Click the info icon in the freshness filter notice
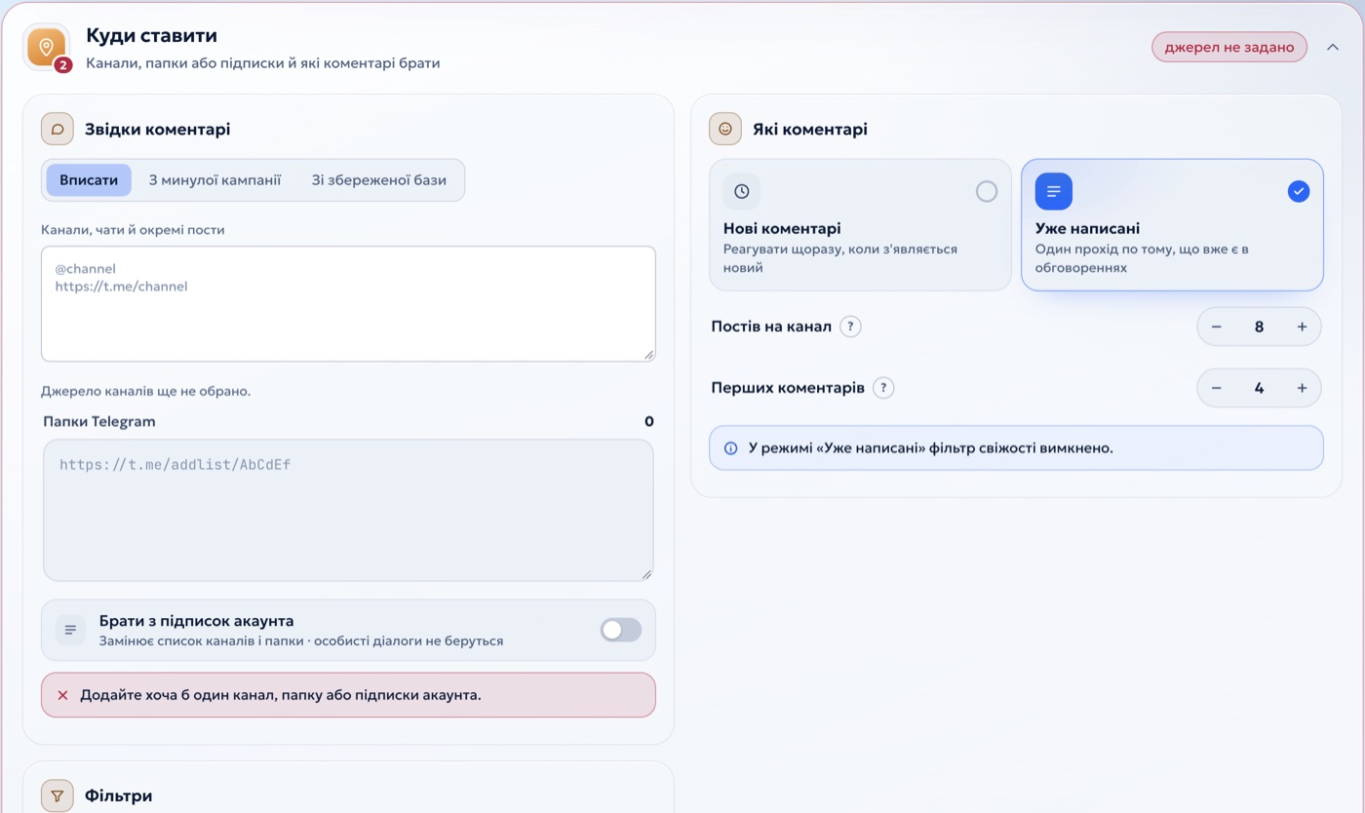The width and height of the screenshot is (1365, 813). point(731,448)
